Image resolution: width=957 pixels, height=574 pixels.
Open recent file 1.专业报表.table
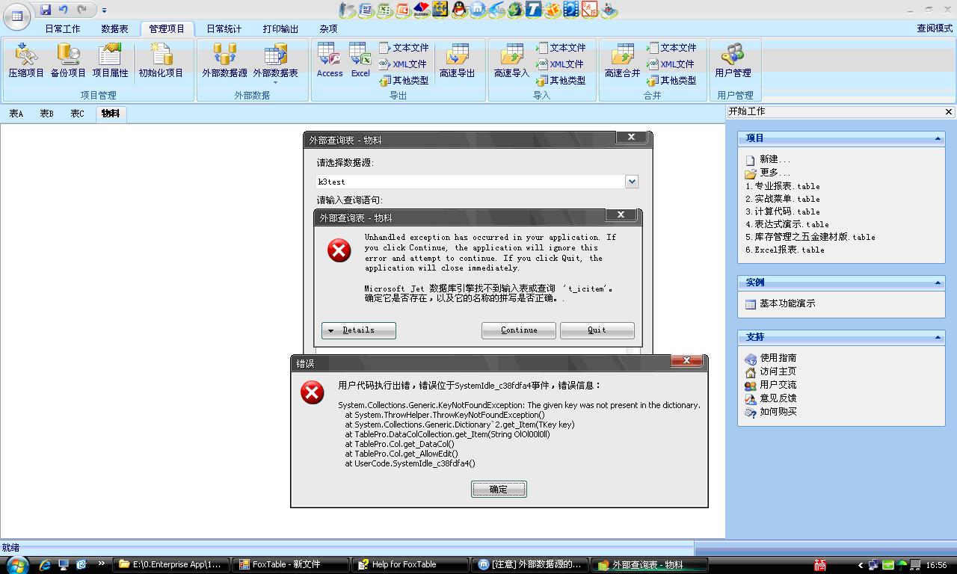(783, 186)
